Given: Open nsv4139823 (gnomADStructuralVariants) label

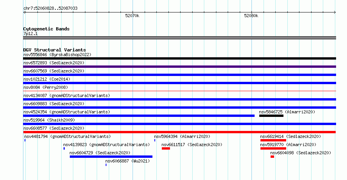Looking at the screenshot, I should tap(106, 145).
